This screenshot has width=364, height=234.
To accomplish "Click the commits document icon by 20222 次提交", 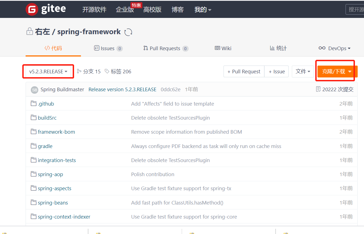I will pos(318,89).
